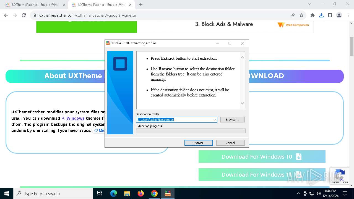Click the Extract button in WinRAR dialog

(199, 143)
